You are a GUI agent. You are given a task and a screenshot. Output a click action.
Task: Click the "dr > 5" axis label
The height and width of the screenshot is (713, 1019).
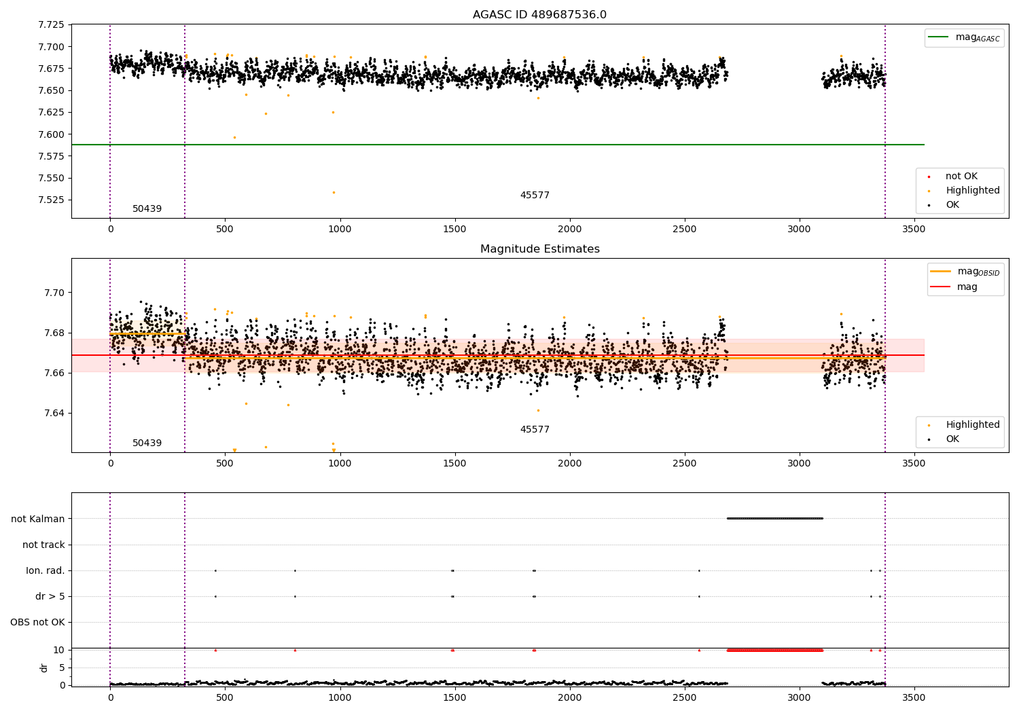50,596
